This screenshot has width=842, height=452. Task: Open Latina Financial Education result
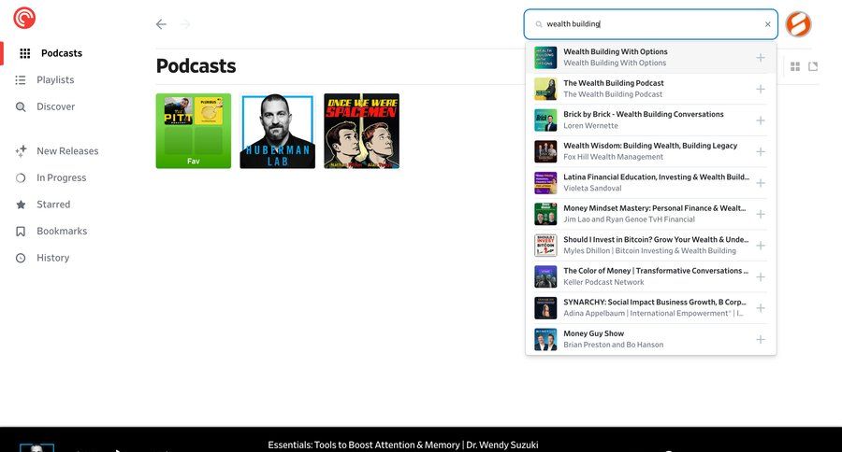click(651, 183)
